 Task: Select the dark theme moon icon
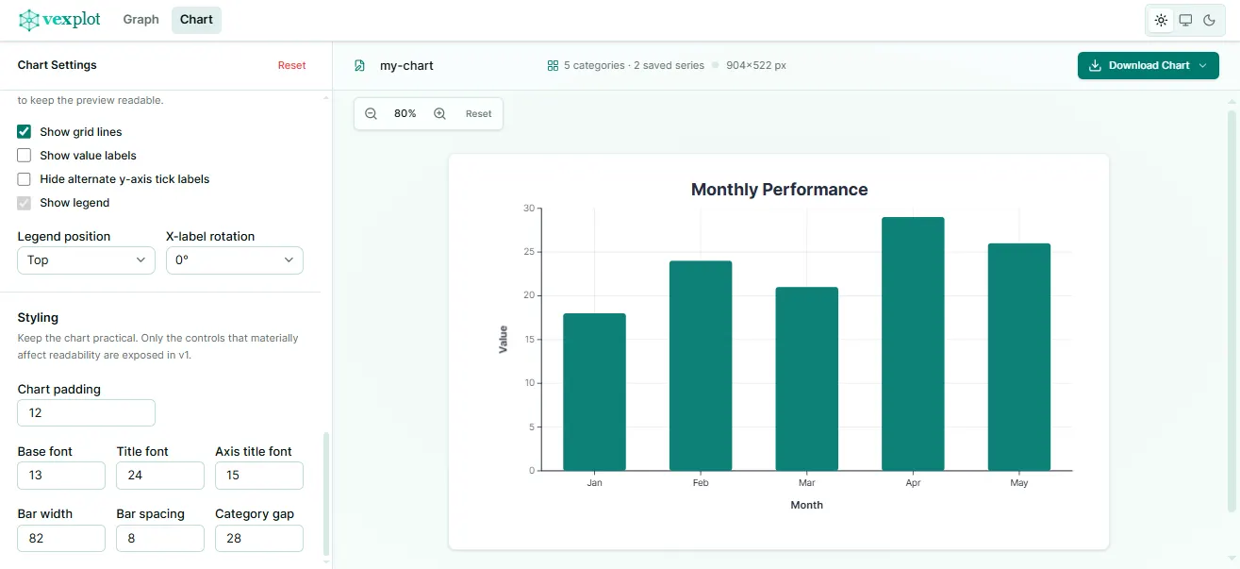(1211, 19)
